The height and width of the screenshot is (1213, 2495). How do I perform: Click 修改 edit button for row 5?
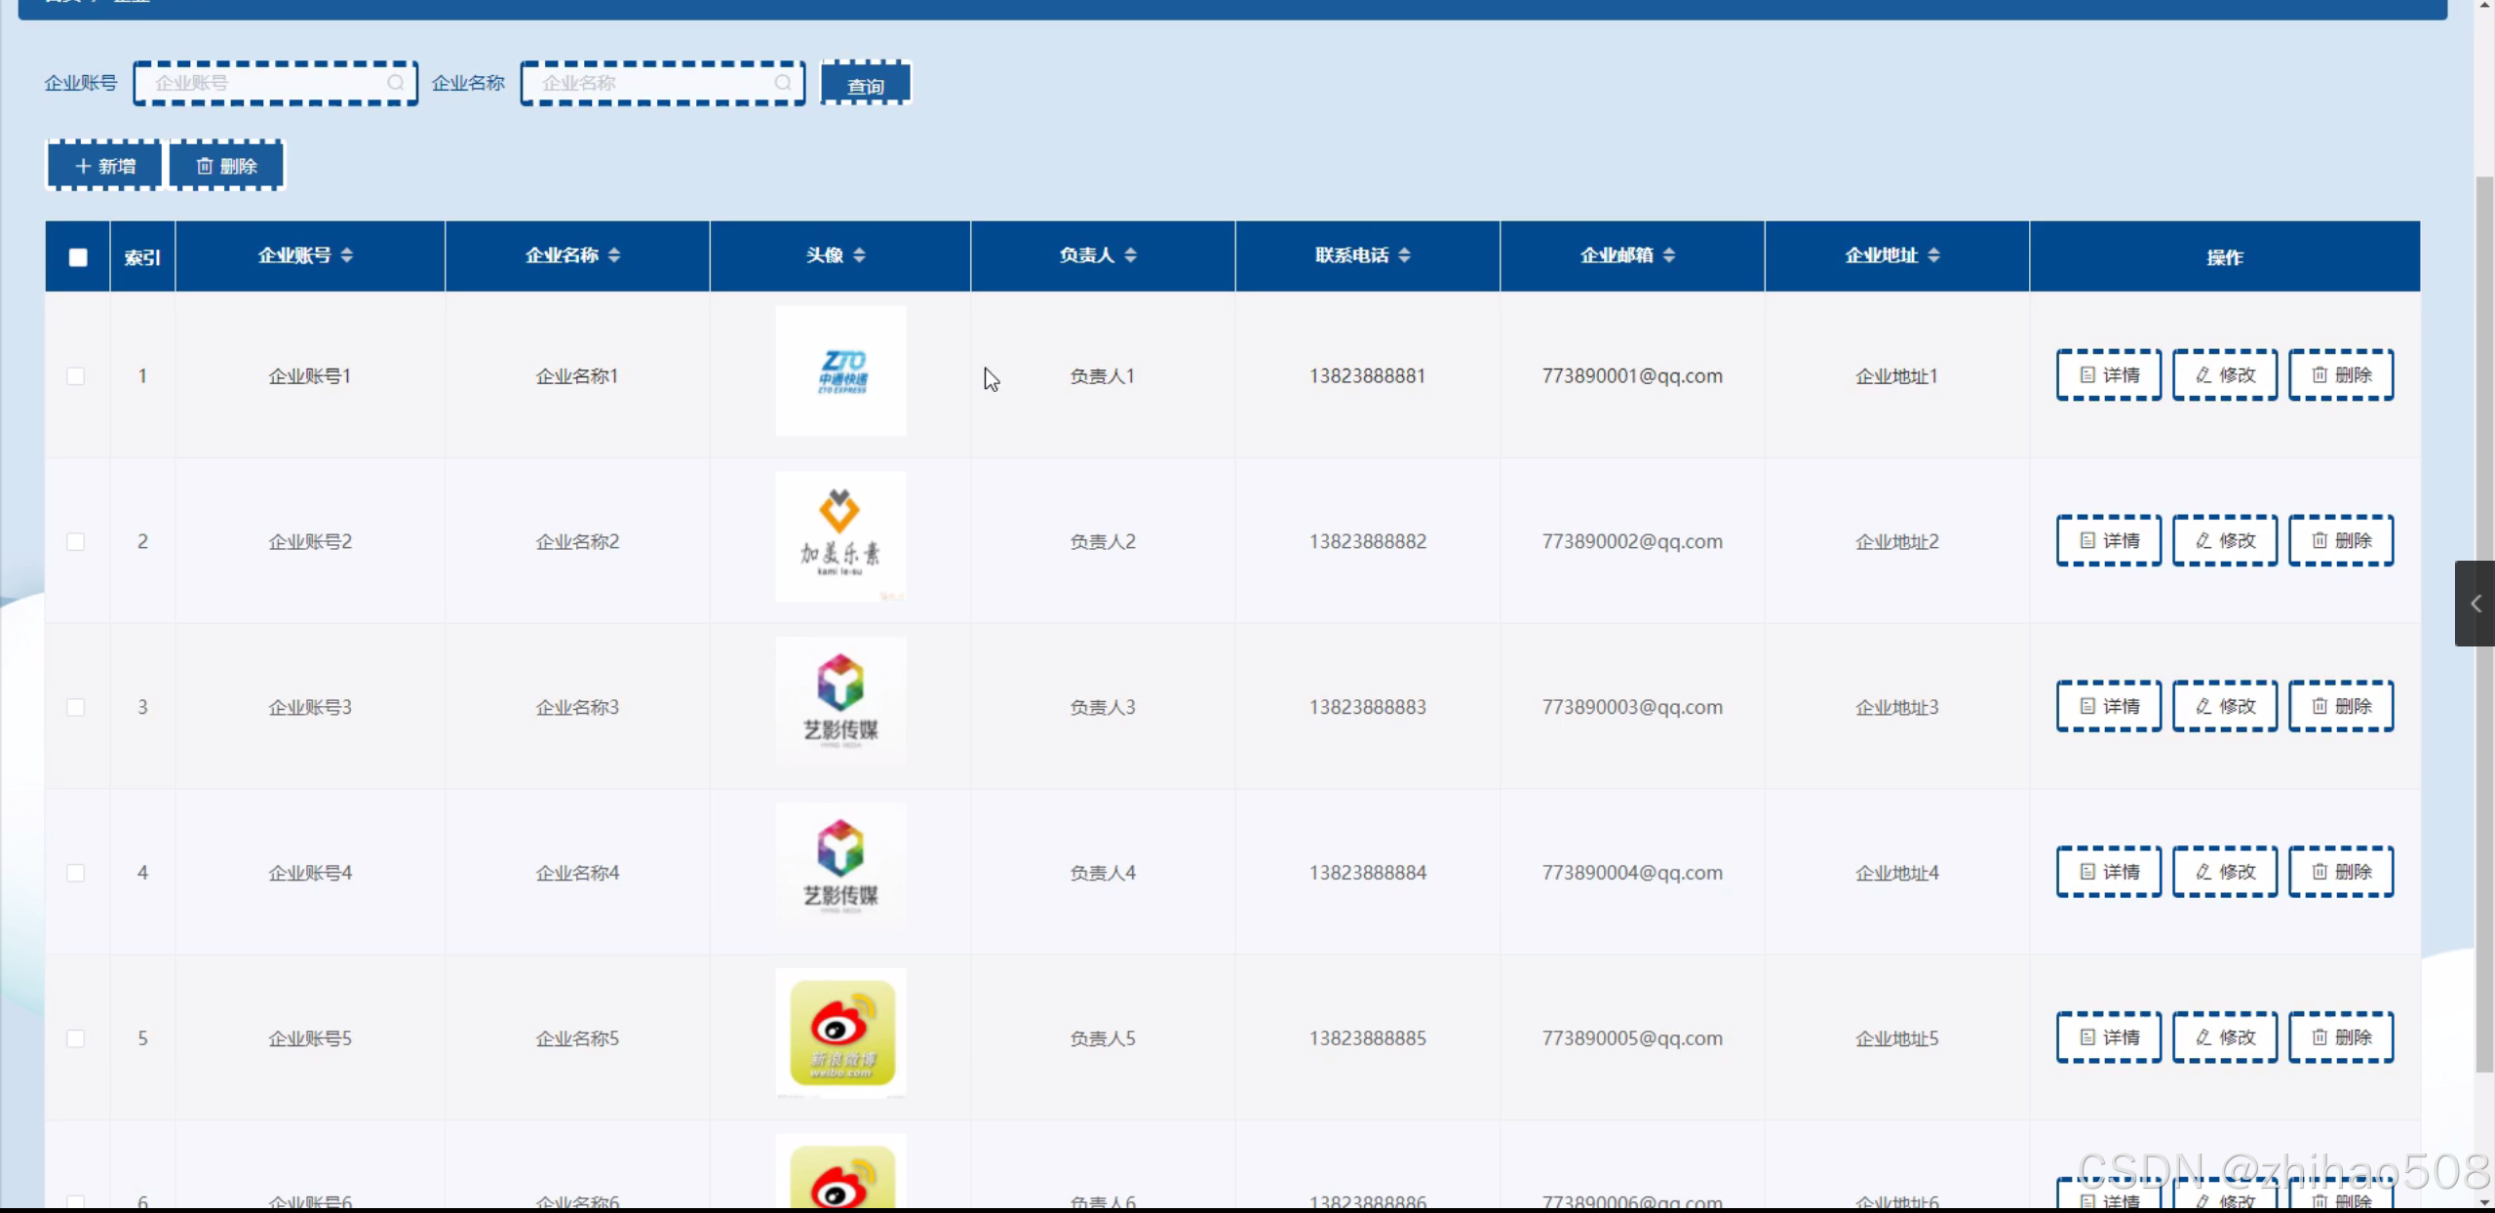pyautogui.click(x=2224, y=1037)
